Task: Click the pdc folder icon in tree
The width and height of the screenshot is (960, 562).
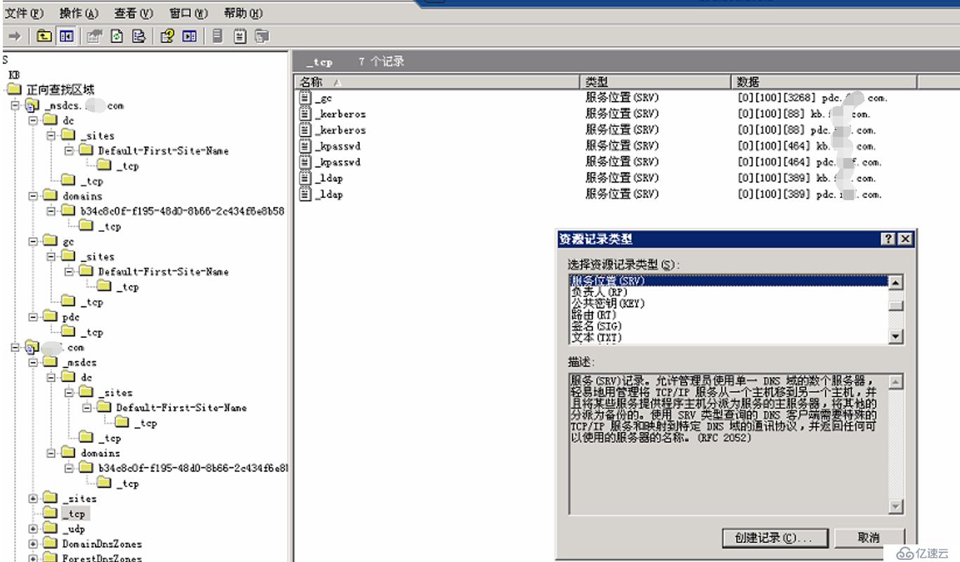Action: pos(50,317)
